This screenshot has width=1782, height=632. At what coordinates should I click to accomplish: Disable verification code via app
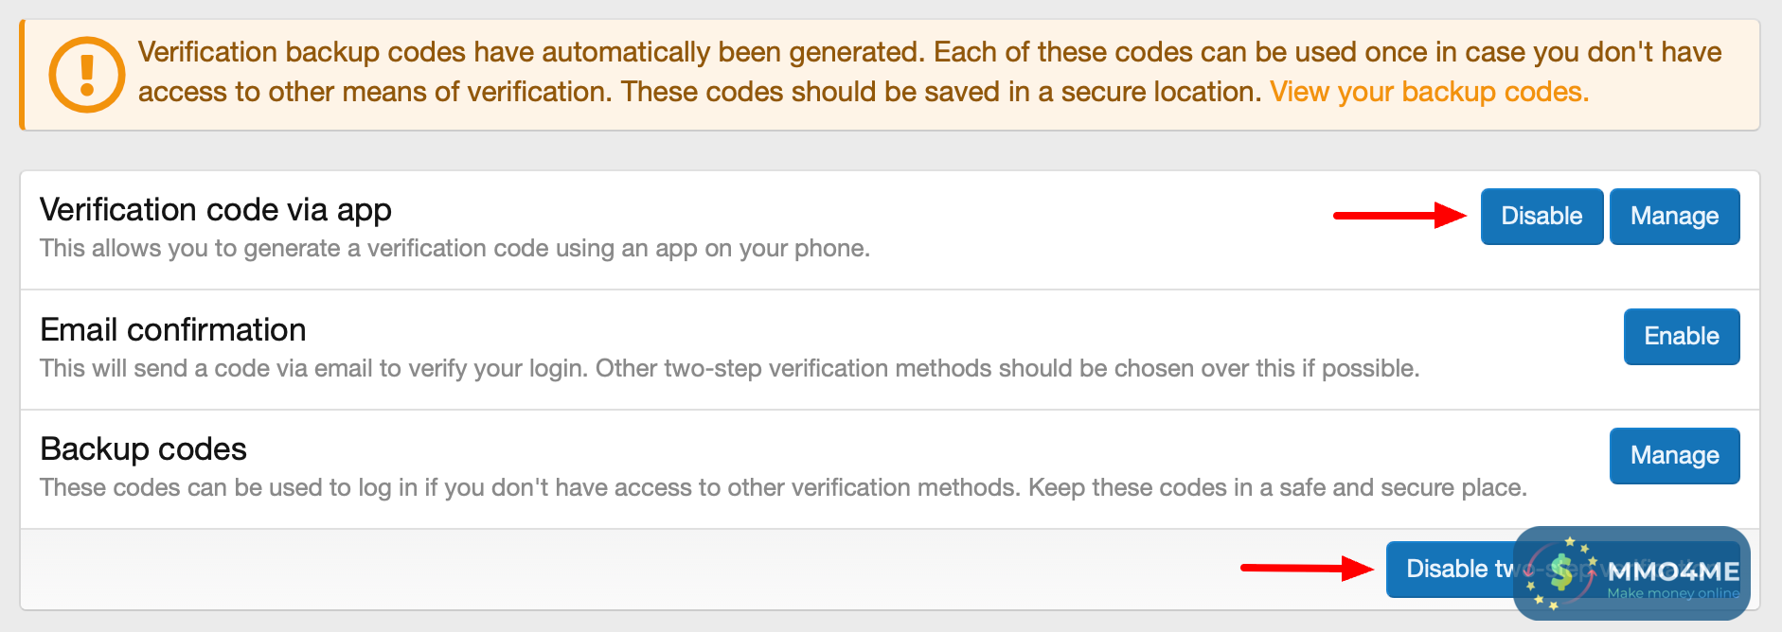1541,217
